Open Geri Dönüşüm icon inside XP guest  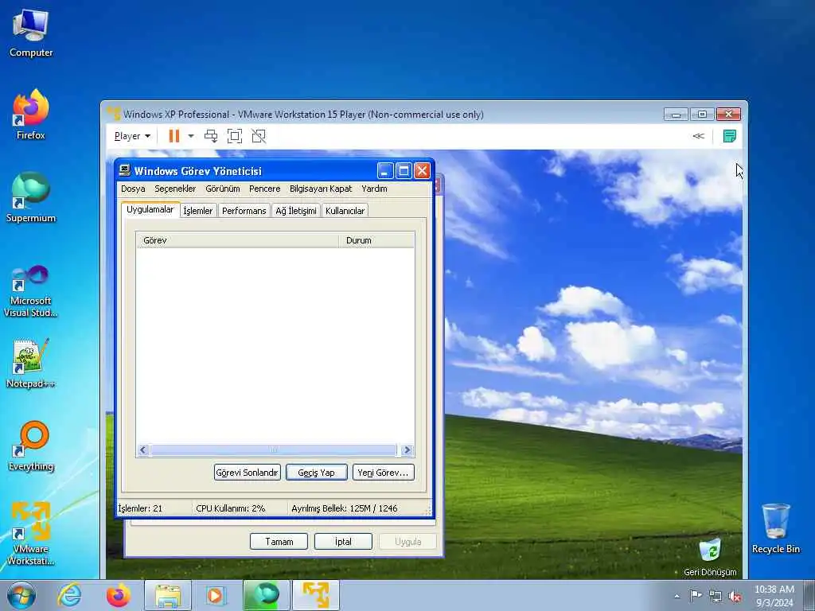(x=710, y=557)
